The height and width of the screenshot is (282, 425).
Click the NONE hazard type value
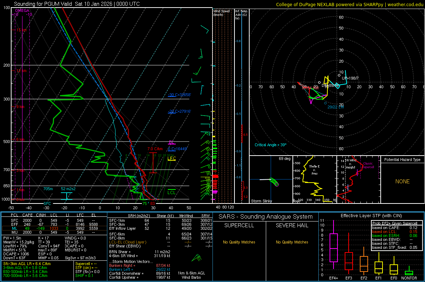[x=403, y=182]
